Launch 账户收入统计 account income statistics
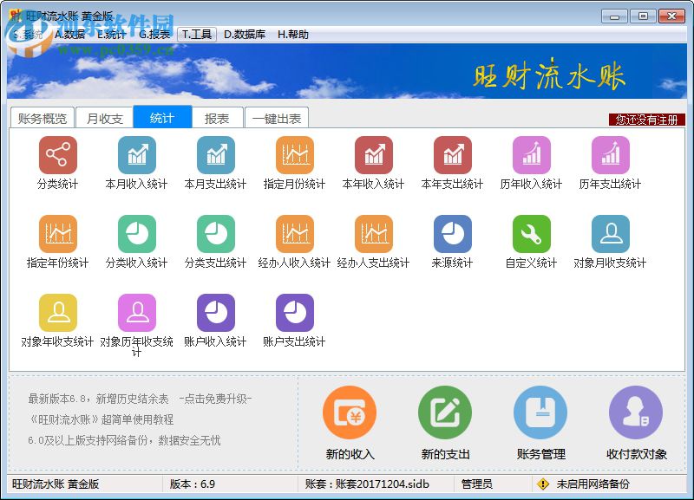The image size is (694, 500). [216, 315]
